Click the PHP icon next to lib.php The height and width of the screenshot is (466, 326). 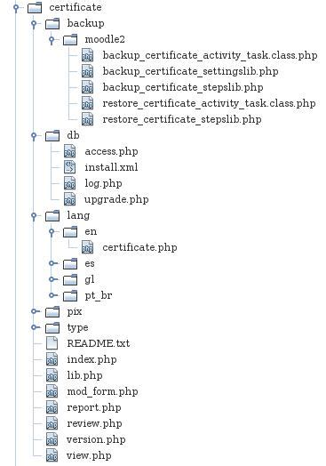coord(52,375)
